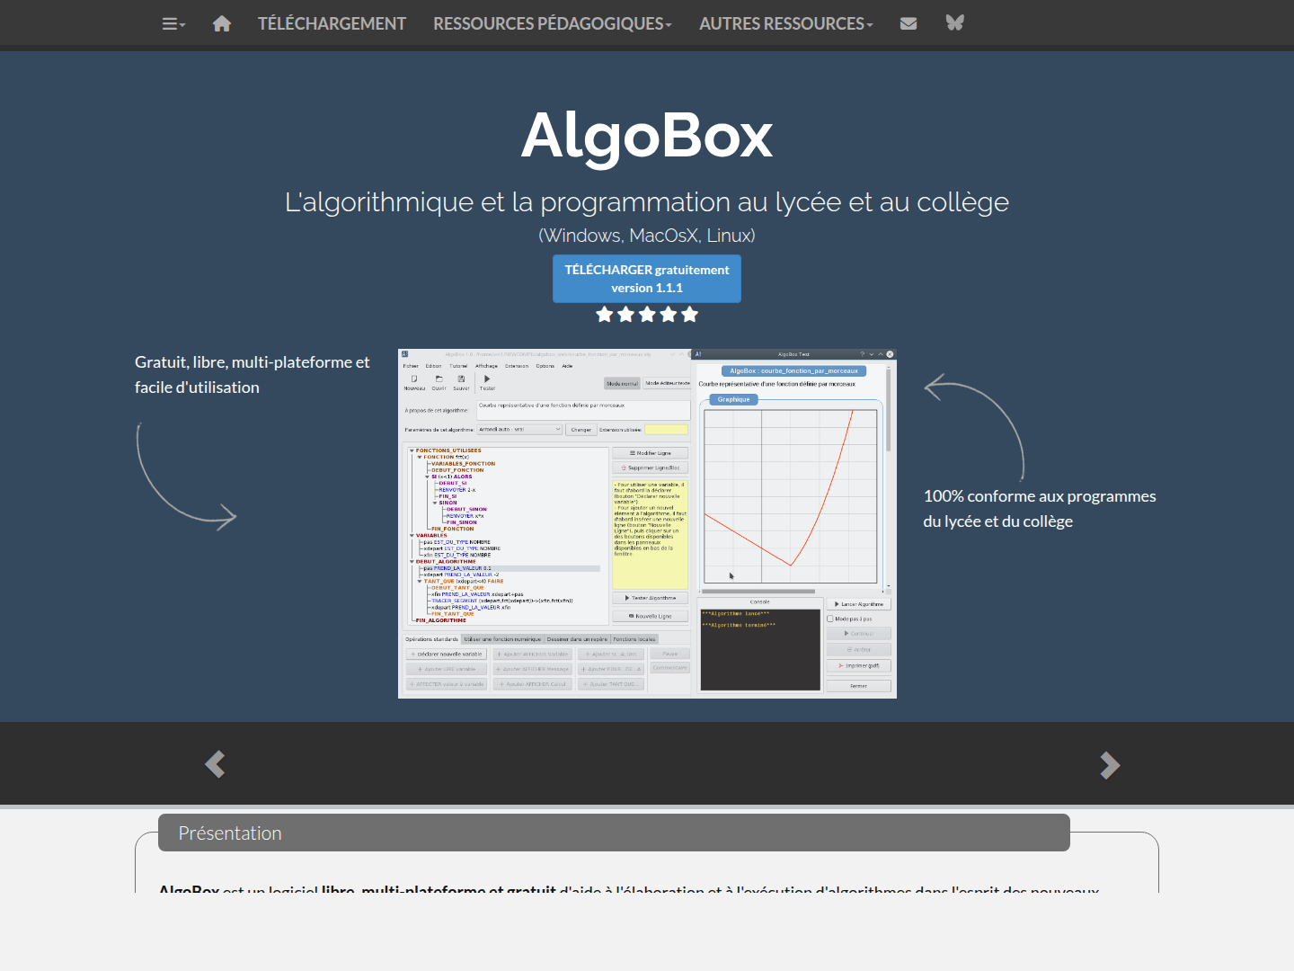Show next carousel slide arrow
1294x971 pixels.
coord(1110,765)
